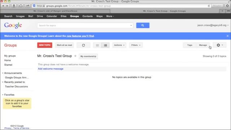Click the My membership button
The height and width of the screenshot is (130, 231).
coord(88,56)
